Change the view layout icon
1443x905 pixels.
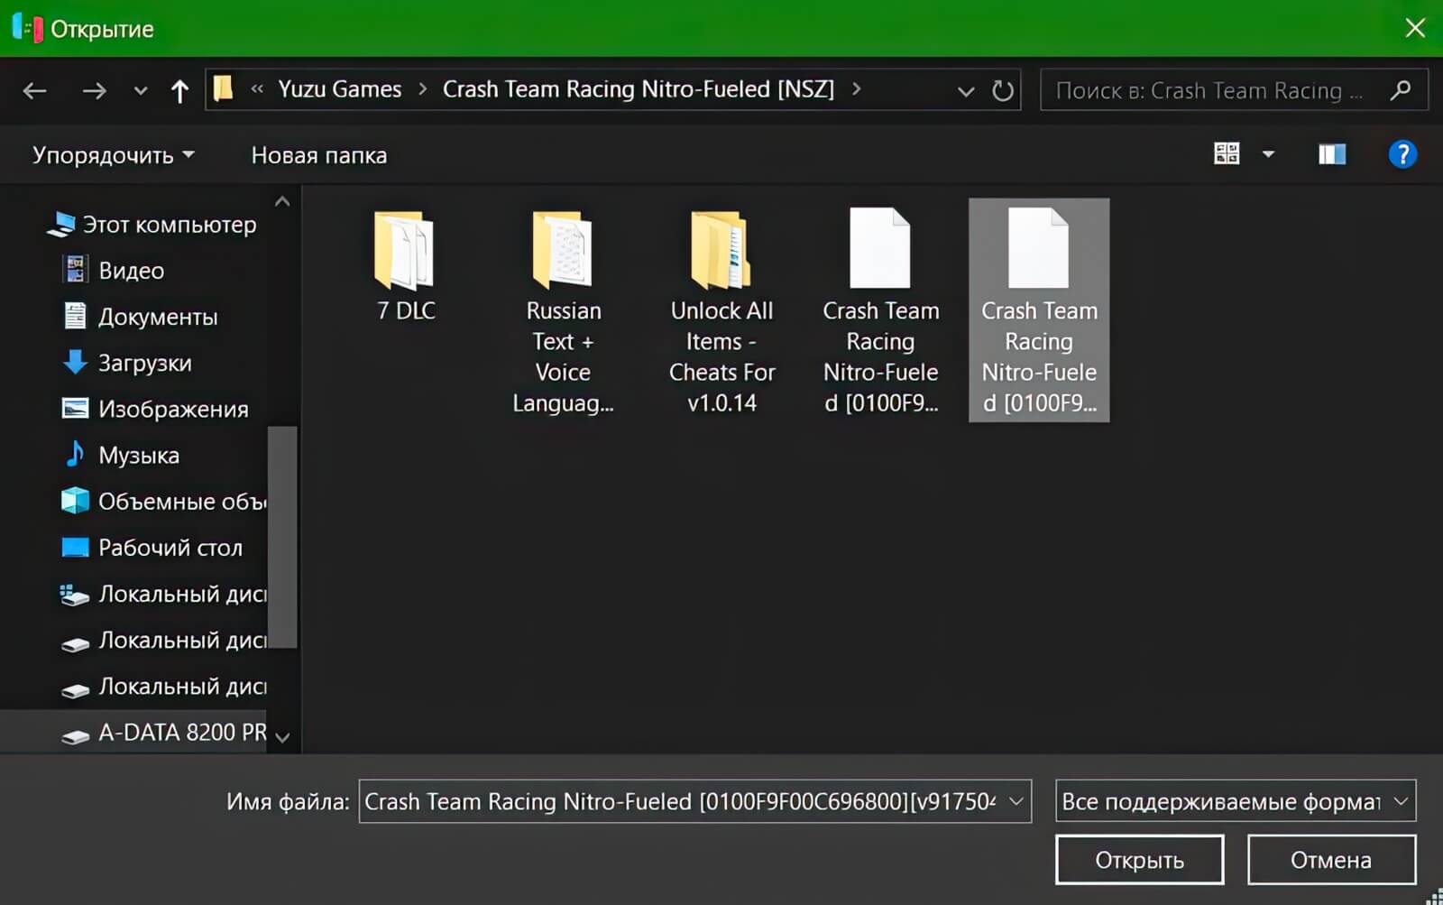(x=1227, y=153)
